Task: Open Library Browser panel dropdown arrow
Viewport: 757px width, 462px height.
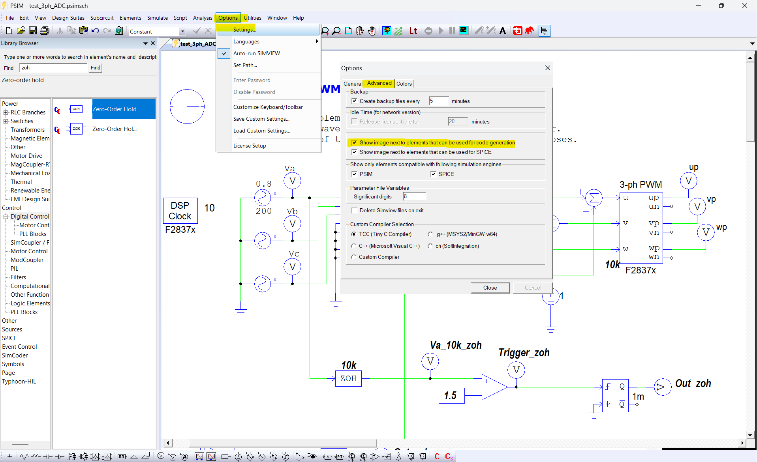Action: coord(145,43)
